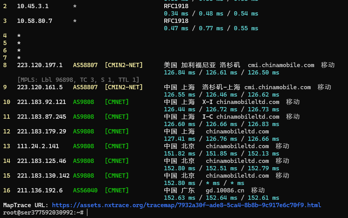Select the MPLS label 96898 line
The height and width of the screenshot is (218, 348).
pyautogui.click(x=78, y=80)
